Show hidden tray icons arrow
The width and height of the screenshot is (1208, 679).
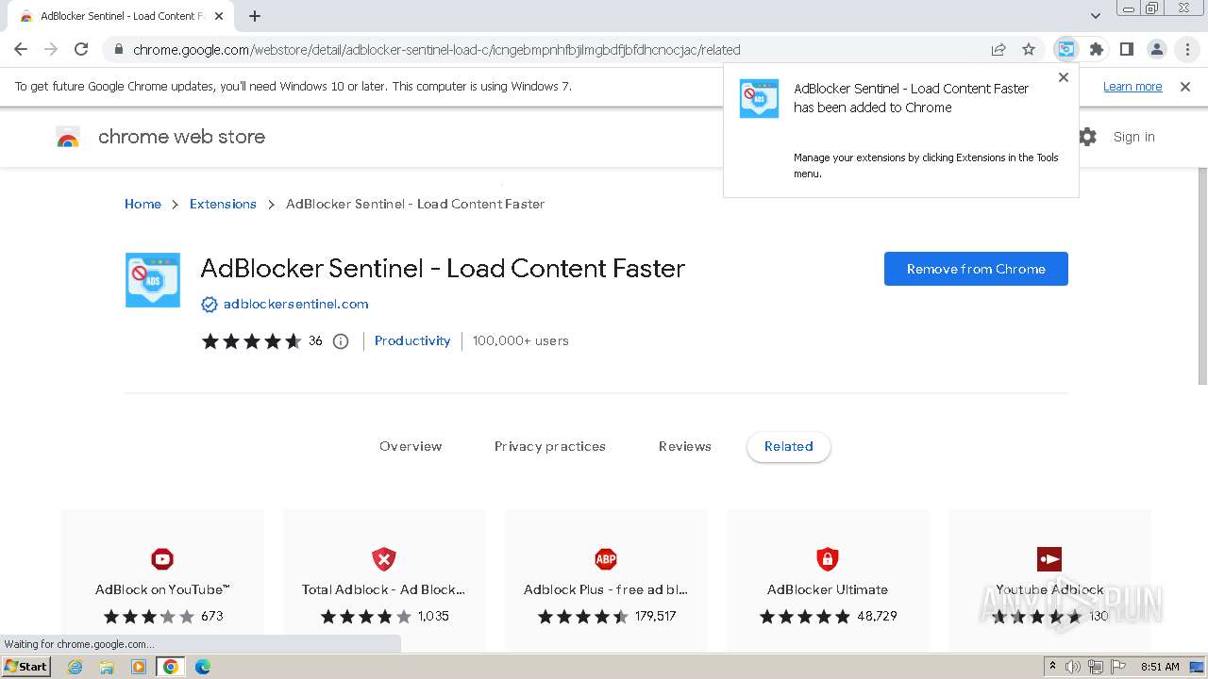pyautogui.click(x=1053, y=667)
